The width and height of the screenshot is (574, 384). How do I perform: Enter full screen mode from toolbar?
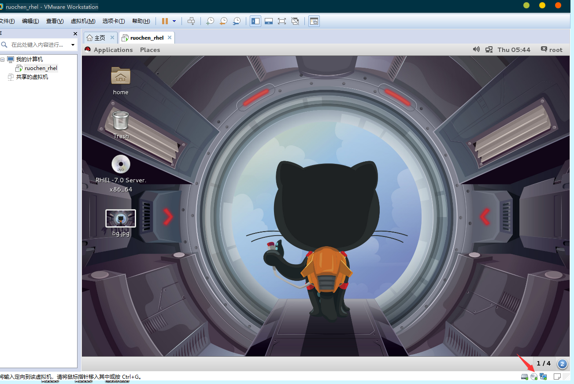tap(282, 21)
